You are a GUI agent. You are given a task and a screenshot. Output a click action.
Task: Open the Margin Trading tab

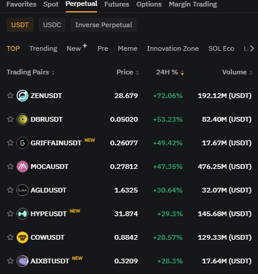pos(193,4)
